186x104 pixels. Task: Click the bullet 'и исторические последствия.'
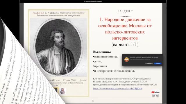(x=114, y=71)
